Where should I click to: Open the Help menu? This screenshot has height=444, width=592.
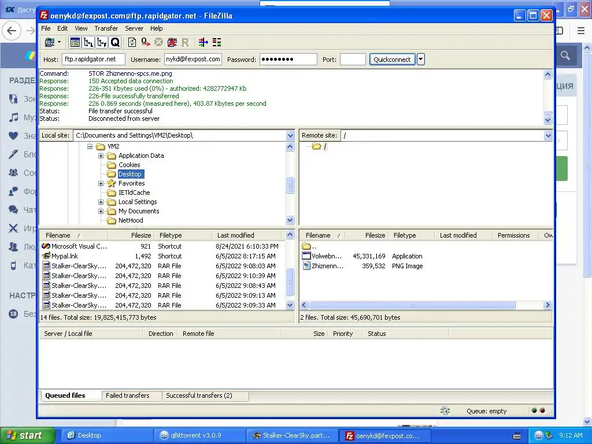click(156, 28)
